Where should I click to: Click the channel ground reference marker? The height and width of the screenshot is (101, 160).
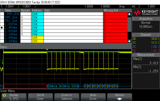point(2,69)
